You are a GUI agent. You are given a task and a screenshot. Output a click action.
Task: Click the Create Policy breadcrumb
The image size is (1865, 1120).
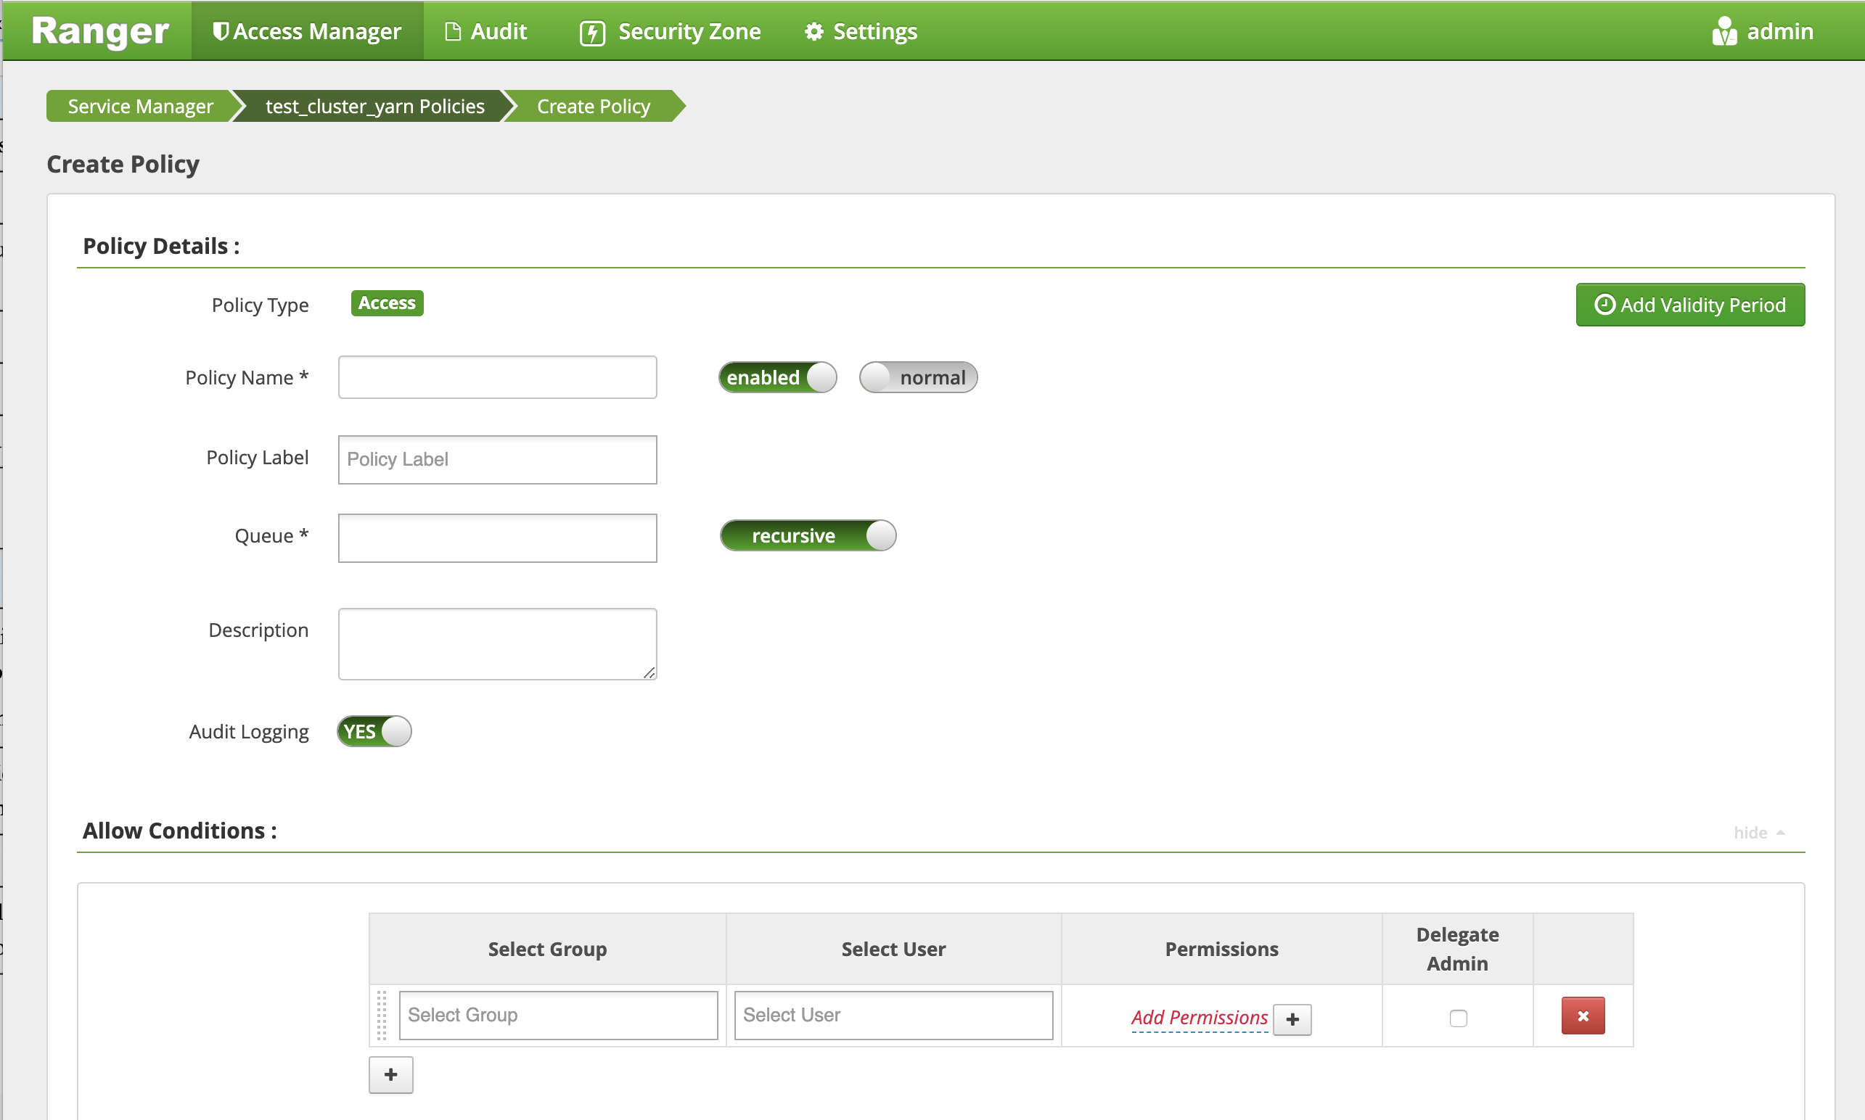tap(594, 106)
